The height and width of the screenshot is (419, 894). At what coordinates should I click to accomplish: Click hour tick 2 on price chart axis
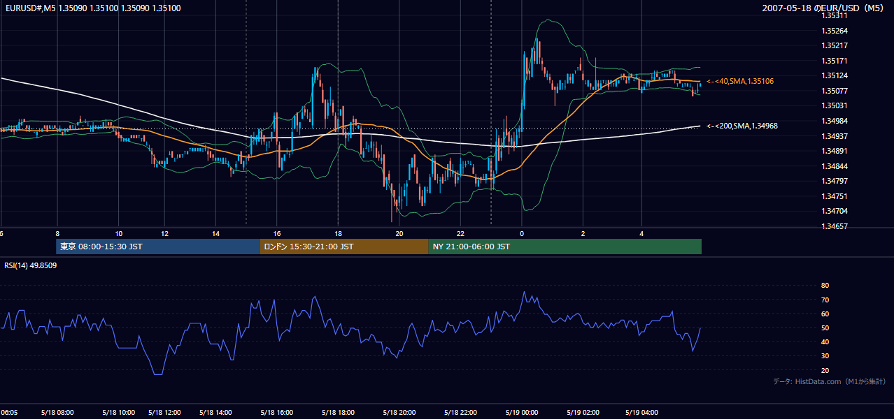click(583, 234)
